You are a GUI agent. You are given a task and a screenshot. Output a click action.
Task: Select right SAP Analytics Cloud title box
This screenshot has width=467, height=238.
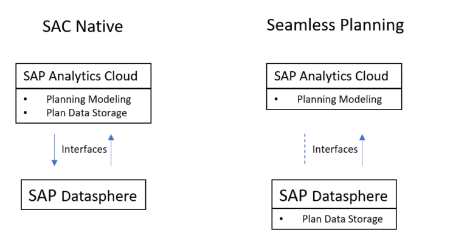334,75
